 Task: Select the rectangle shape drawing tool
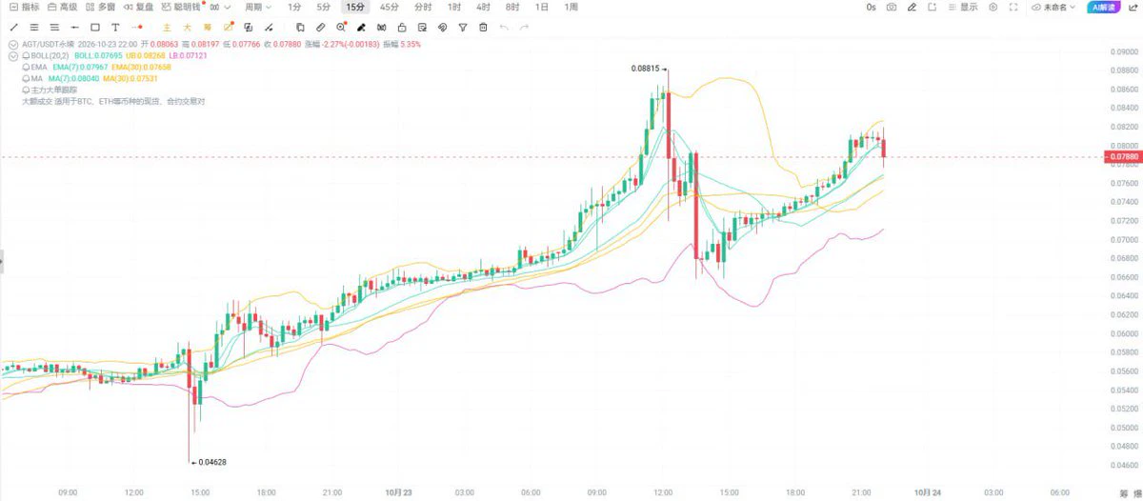click(x=94, y=27)
